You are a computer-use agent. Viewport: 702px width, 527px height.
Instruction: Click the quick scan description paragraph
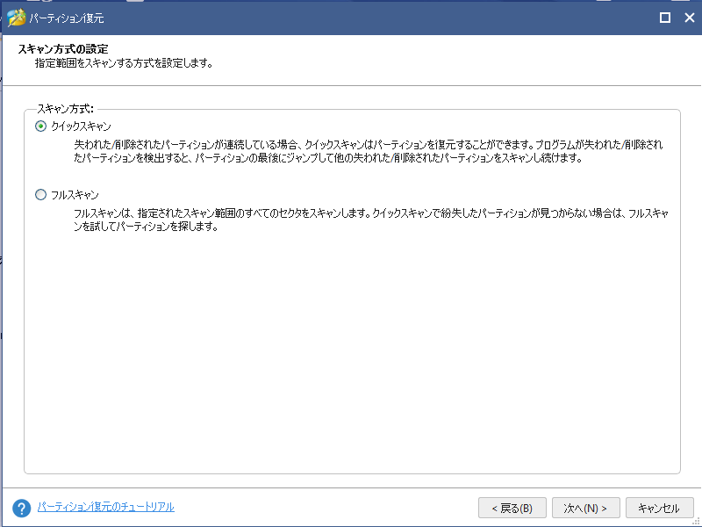pyautogui.click(x=368, y=151)
